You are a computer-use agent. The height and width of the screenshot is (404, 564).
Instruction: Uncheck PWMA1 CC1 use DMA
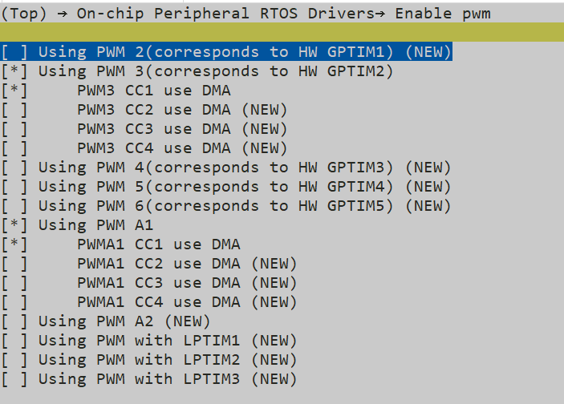15,244
